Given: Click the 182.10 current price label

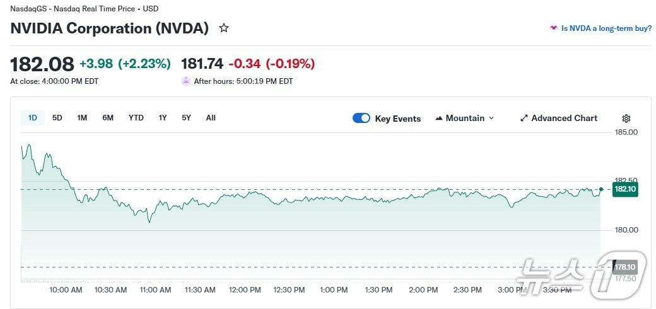Looking at the screenshot, I should (625, 189).
